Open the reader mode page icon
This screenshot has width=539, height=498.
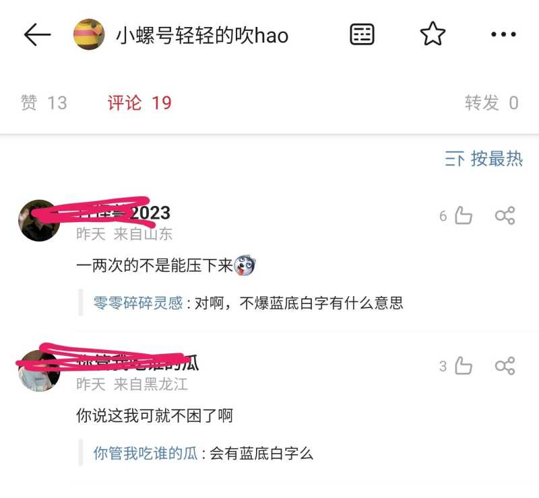coord(362,34)
